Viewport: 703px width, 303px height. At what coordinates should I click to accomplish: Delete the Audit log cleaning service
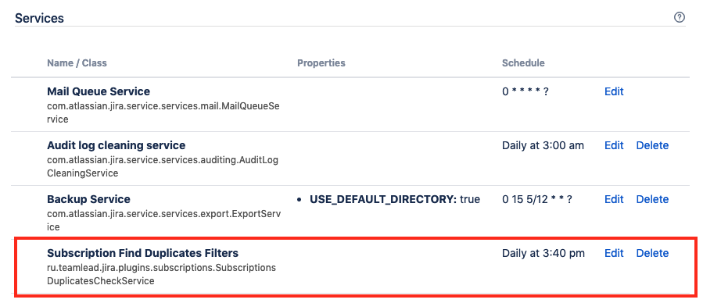(652, 145)
